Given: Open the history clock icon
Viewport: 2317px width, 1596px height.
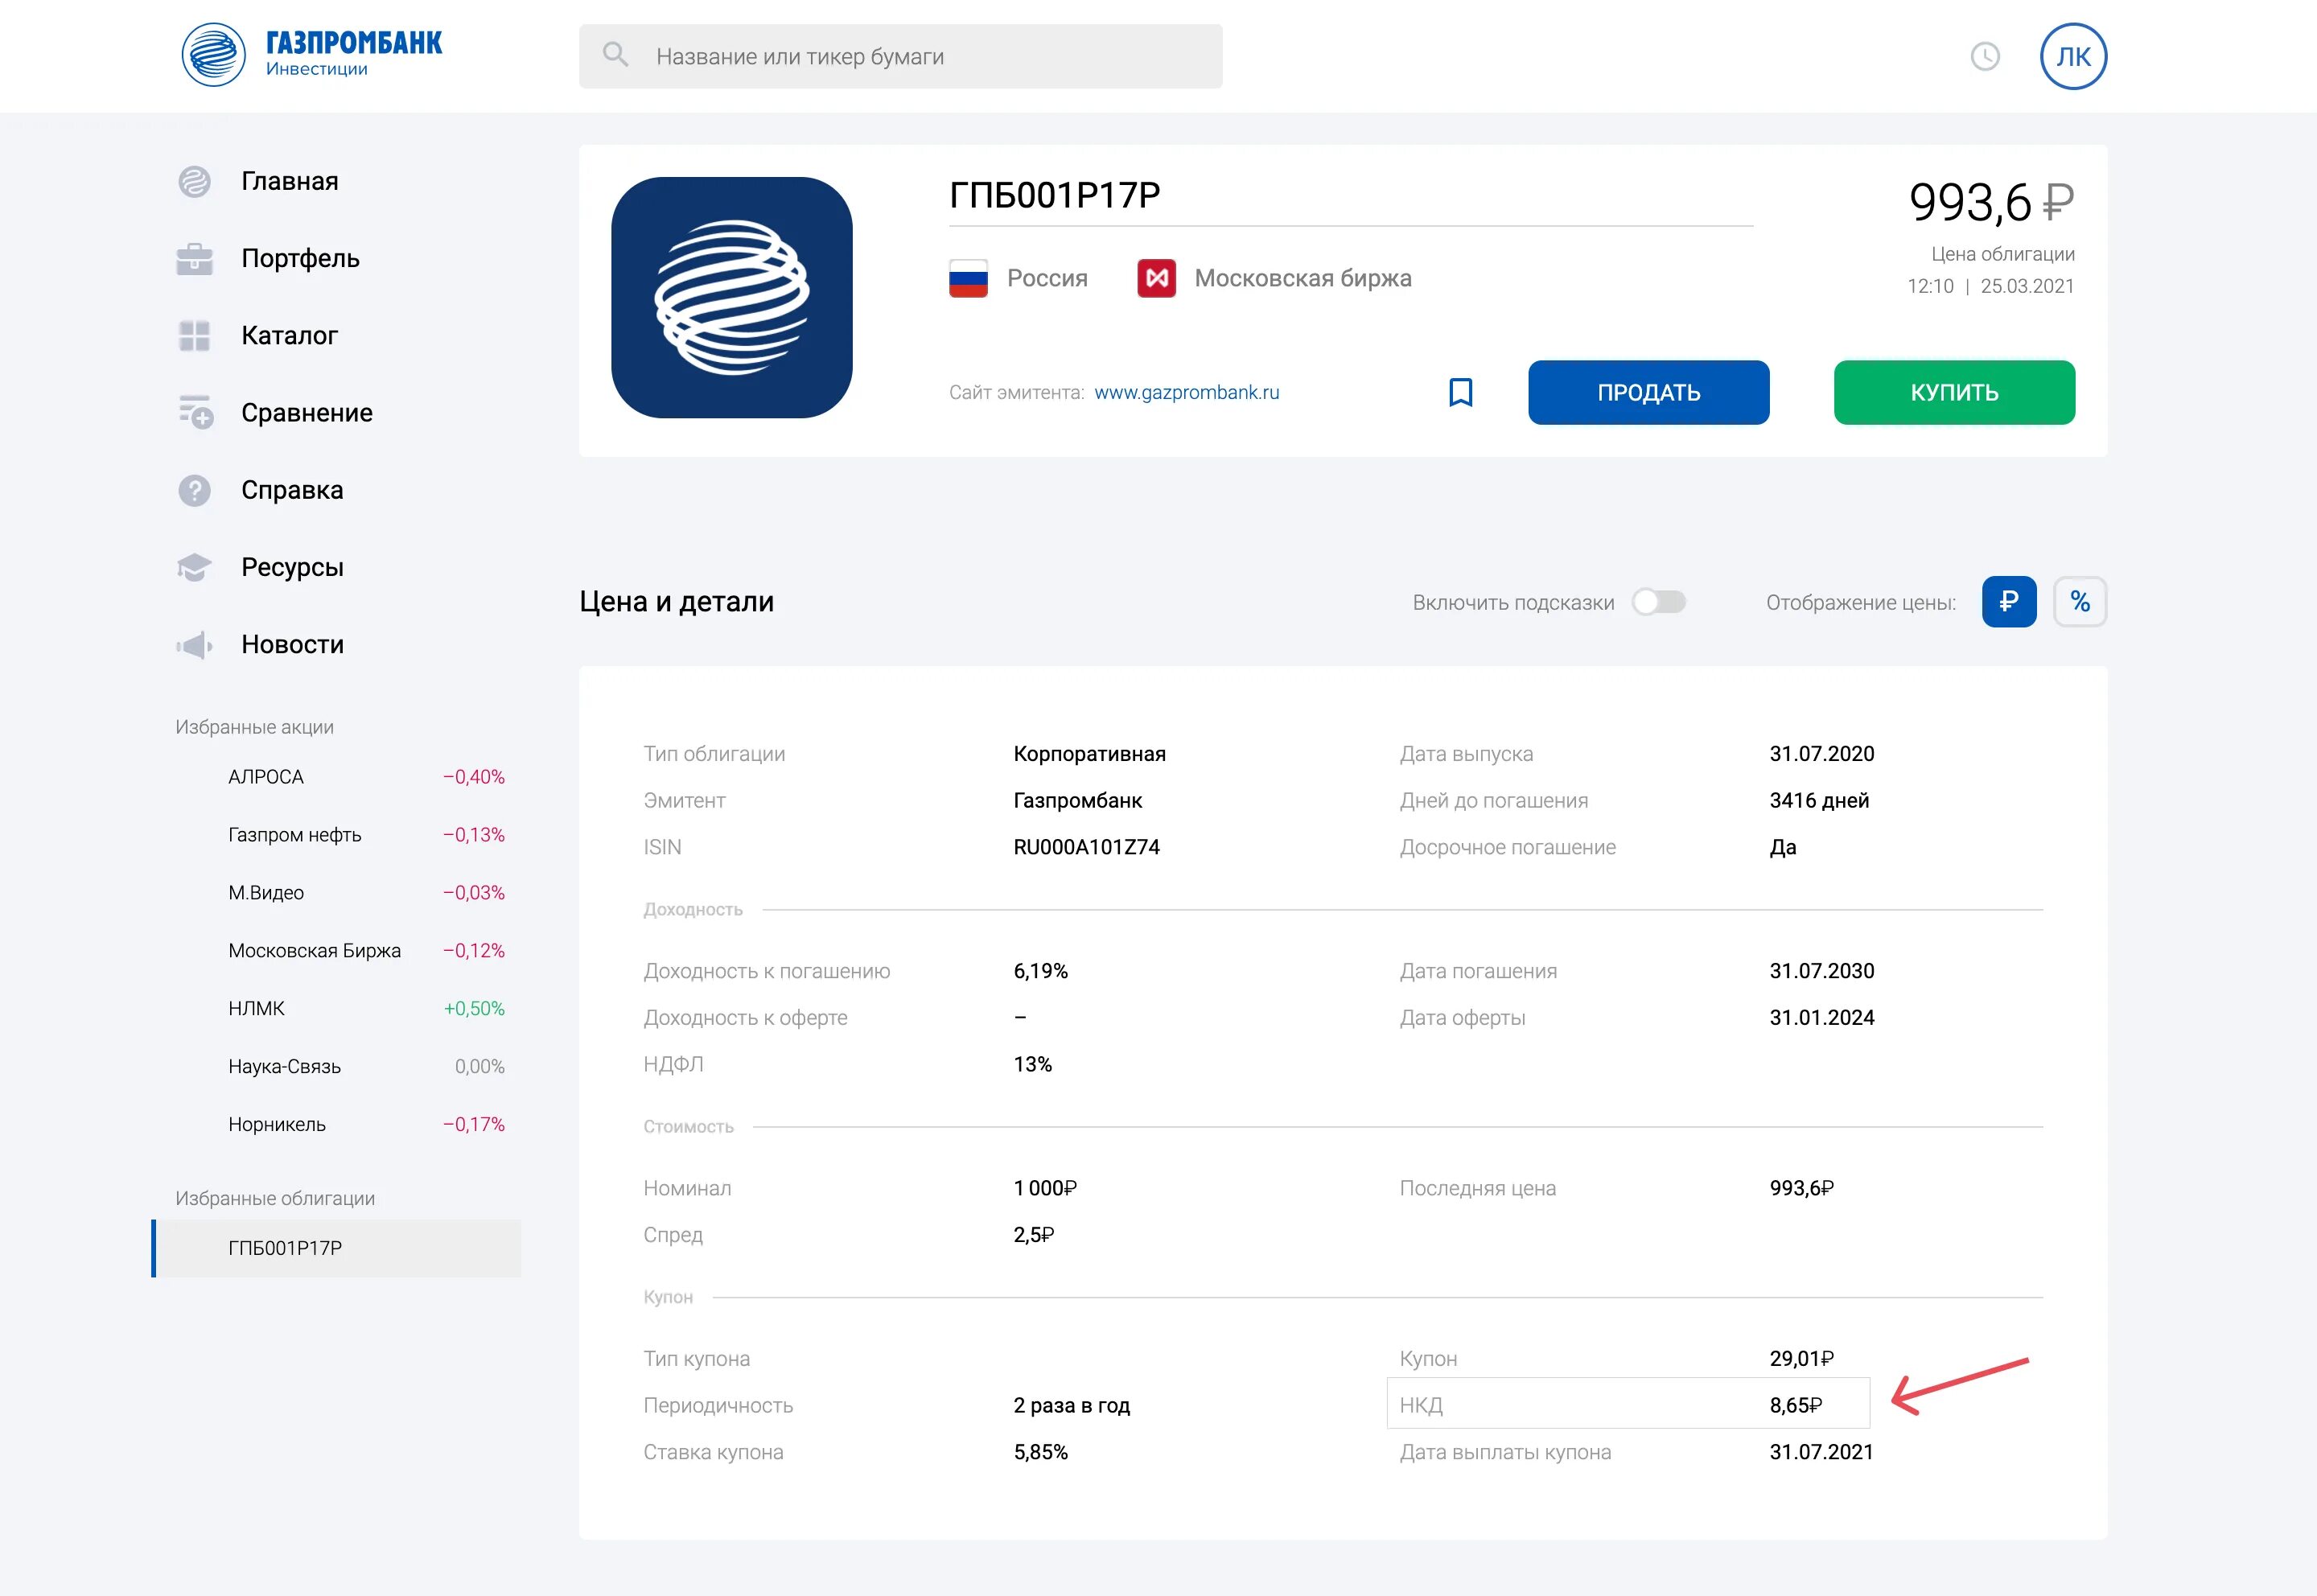Looking at the screenshot, I should pyautogui.click(x=1984, y=56).
